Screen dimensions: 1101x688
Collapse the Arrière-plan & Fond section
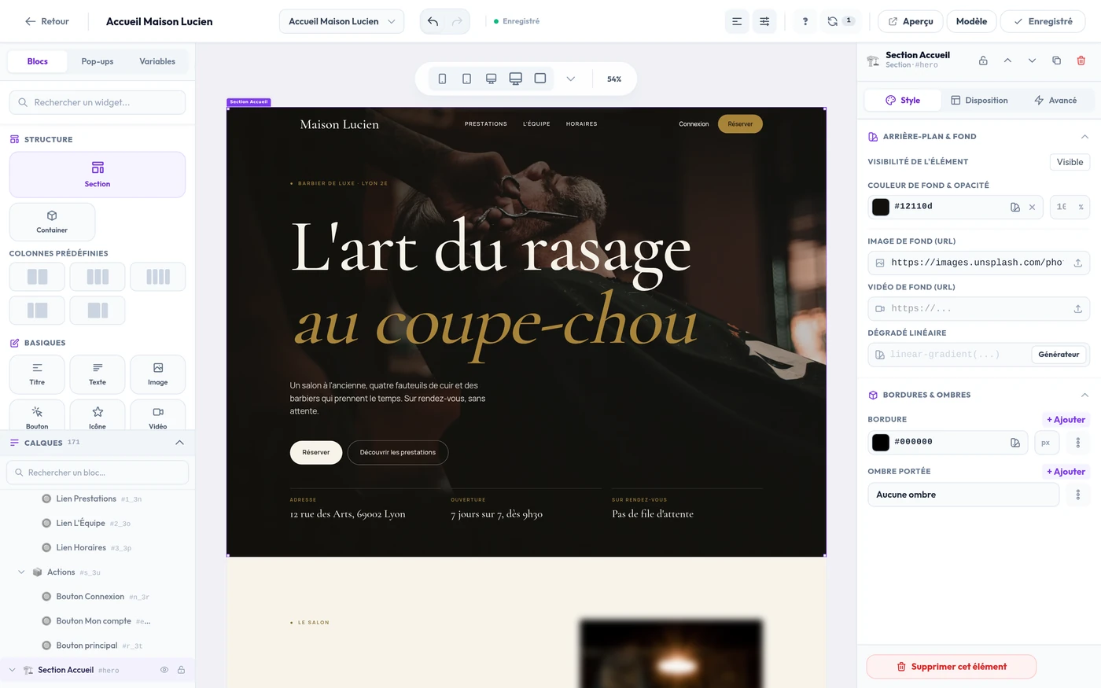point(1084,137)
